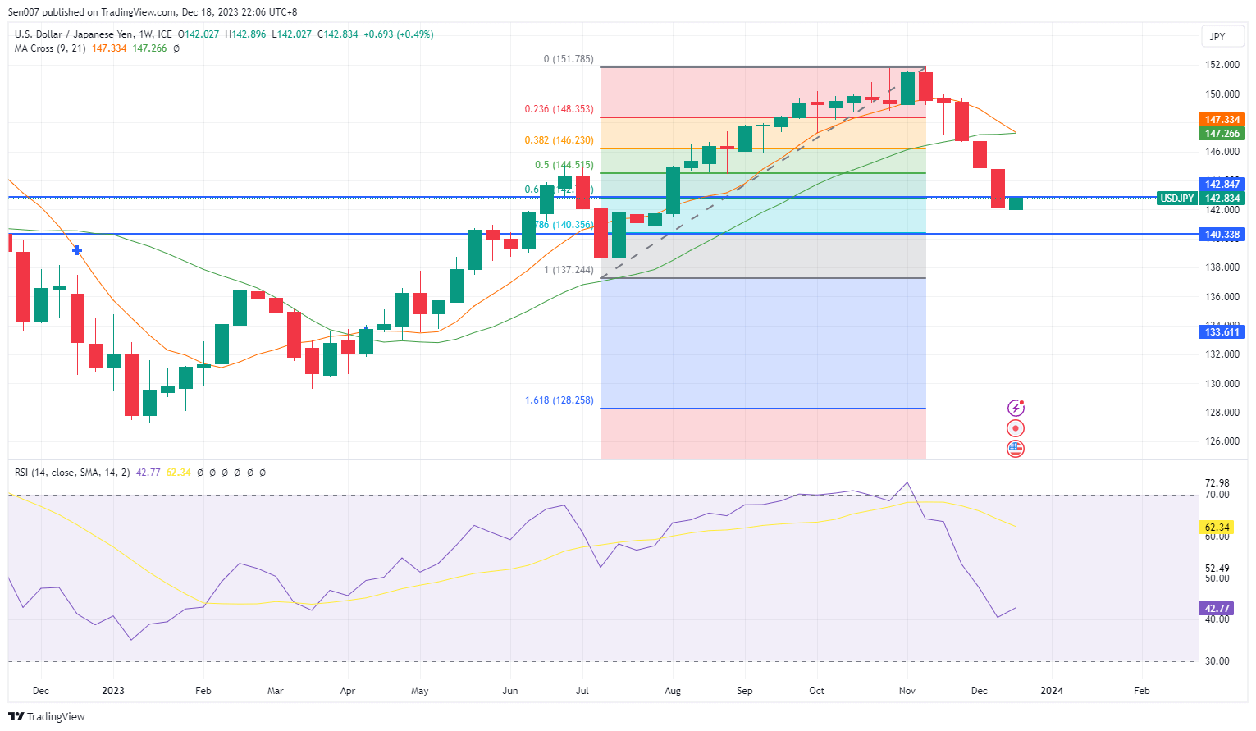Open the JPY currency selector
The height and width of the screenshot is (731, 1256).
pos(1217,36)
